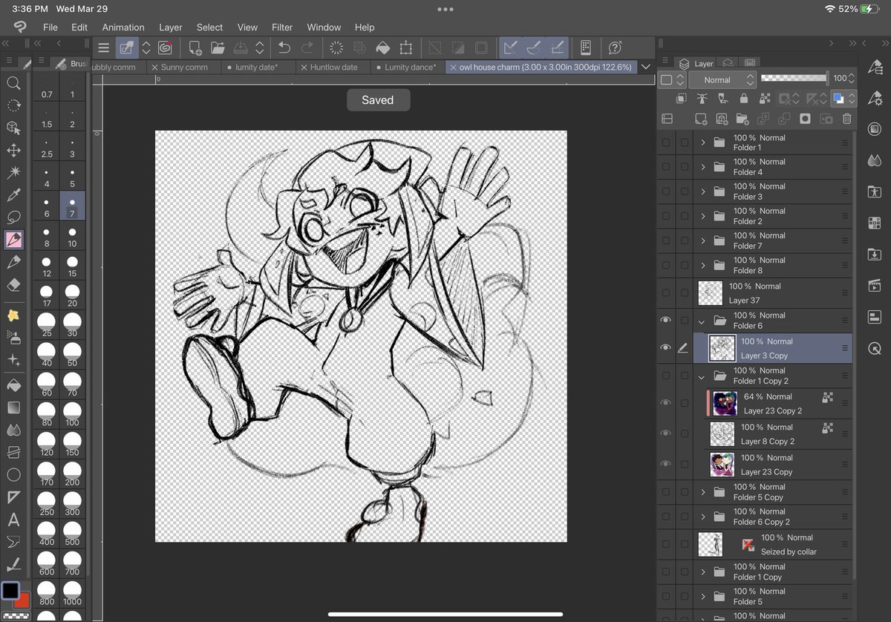Select the Eraser tool
The height and width of the screenshot is (622, 891).
coord(13,285)
